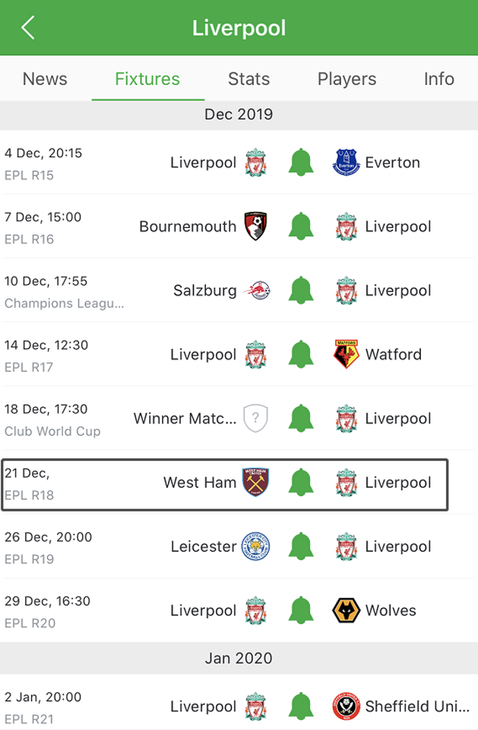Tap unknown team placeholder shield icon

(256, 418)
